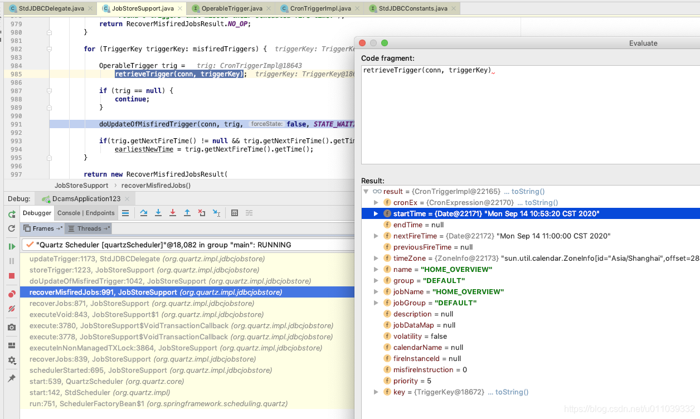Select frame recoverJobs:871, JobStoreSupport
This screenshot has height=419, width=700.
pyautogui.click(x=187, y=303)
